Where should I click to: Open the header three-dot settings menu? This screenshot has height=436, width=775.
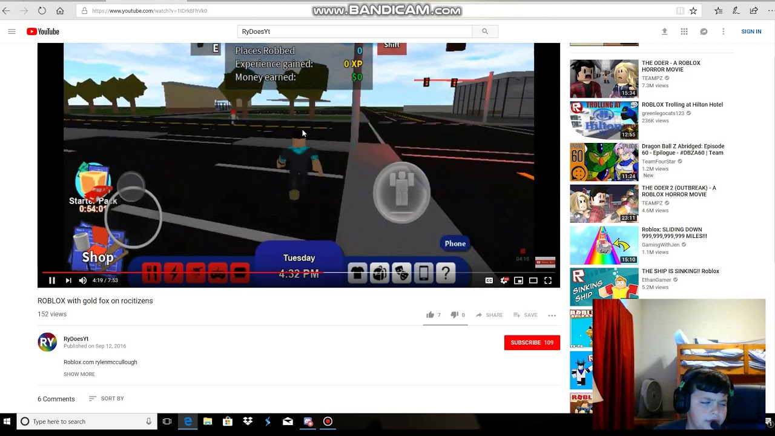[x=723, y=31]
